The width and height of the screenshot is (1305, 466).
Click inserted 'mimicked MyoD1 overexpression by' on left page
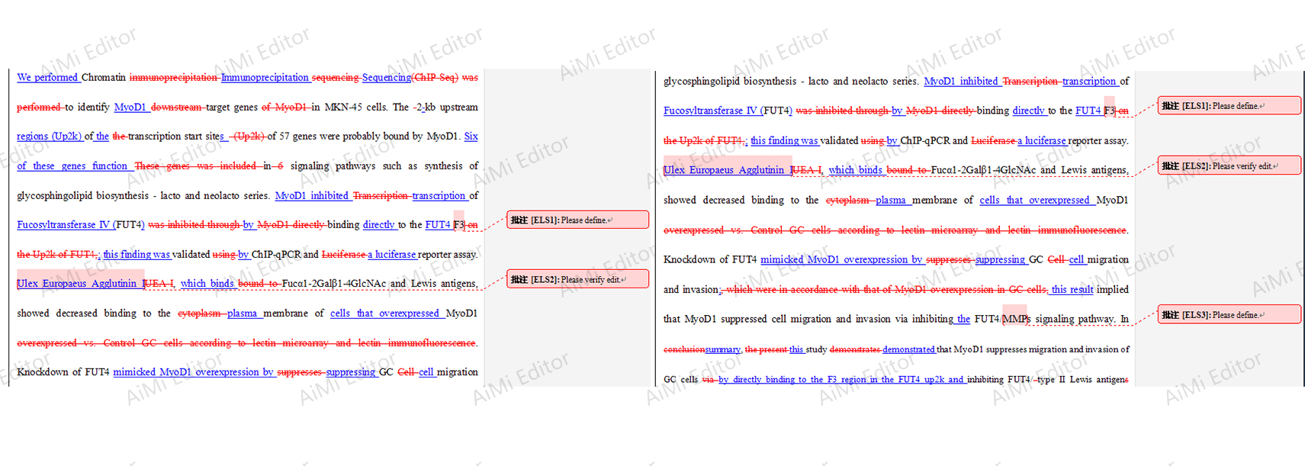(194, 371)
